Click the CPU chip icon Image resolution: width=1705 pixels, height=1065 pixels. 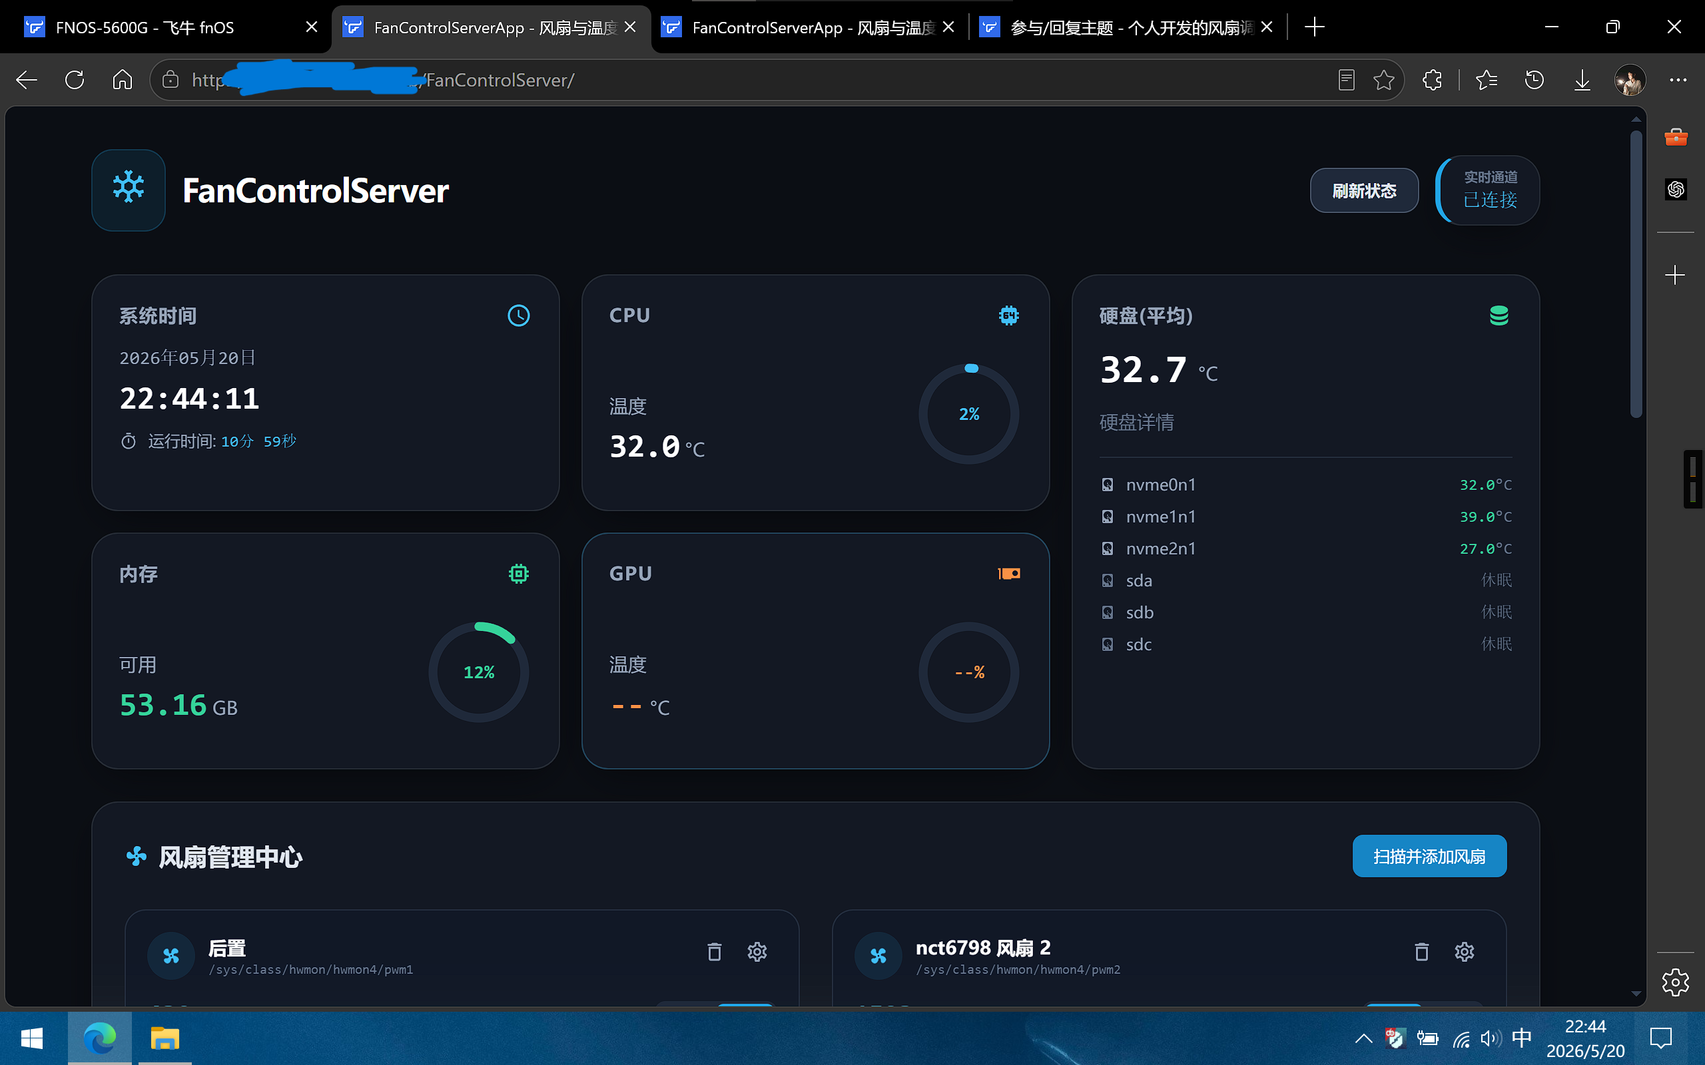[x=1009, y=316]
